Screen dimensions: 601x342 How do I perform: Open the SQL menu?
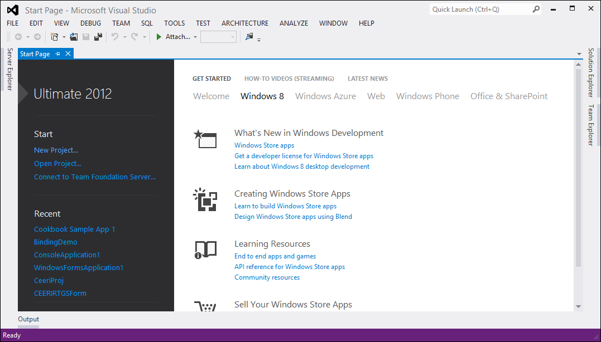click(x=147, y=23)
